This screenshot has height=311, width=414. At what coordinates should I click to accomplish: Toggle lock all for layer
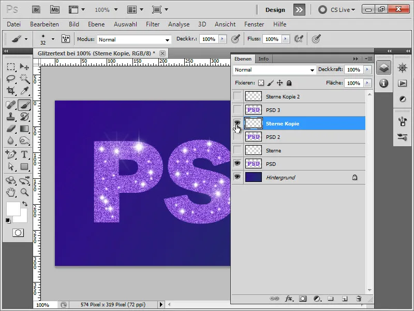coord(289,83)
